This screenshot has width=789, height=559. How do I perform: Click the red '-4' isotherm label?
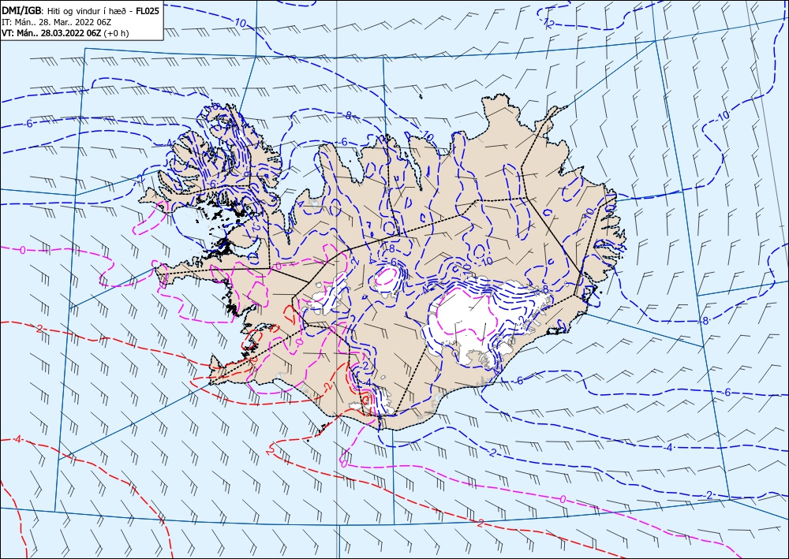click(x=17, y=439)
